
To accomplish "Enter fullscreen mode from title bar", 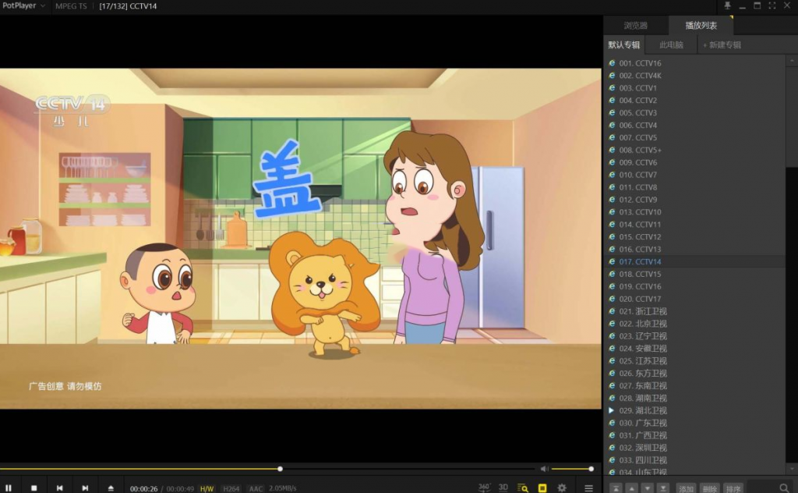I will 772,6.
